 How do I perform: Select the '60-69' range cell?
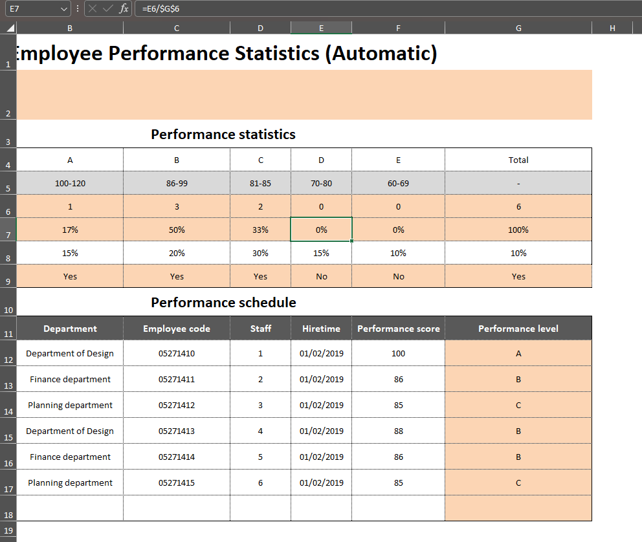pos(399,183)
